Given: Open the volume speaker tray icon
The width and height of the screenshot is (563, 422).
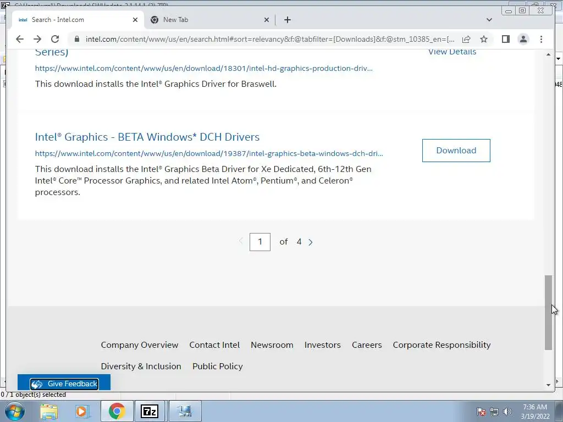Looking at the screenshot, I should click(507, 412).
